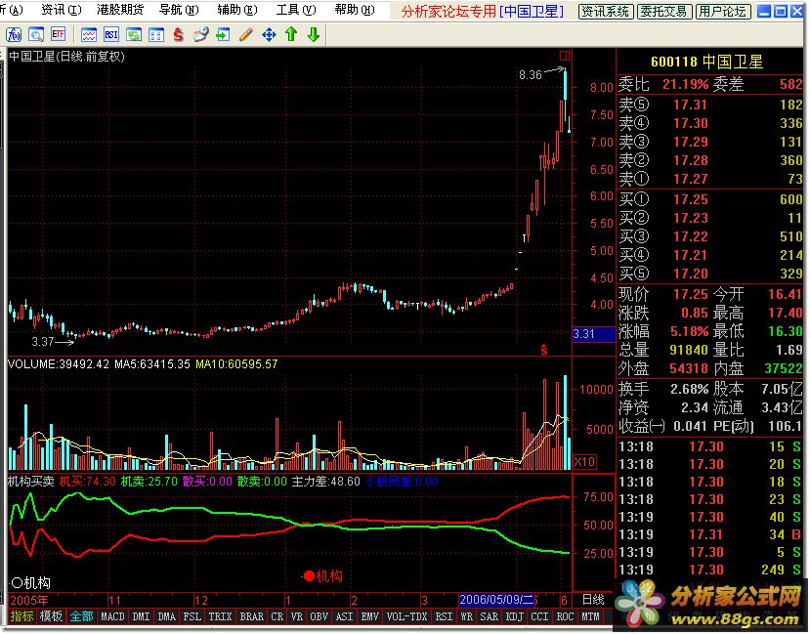
Task: Select the 全部 tab
Action: tap(82, 616)
